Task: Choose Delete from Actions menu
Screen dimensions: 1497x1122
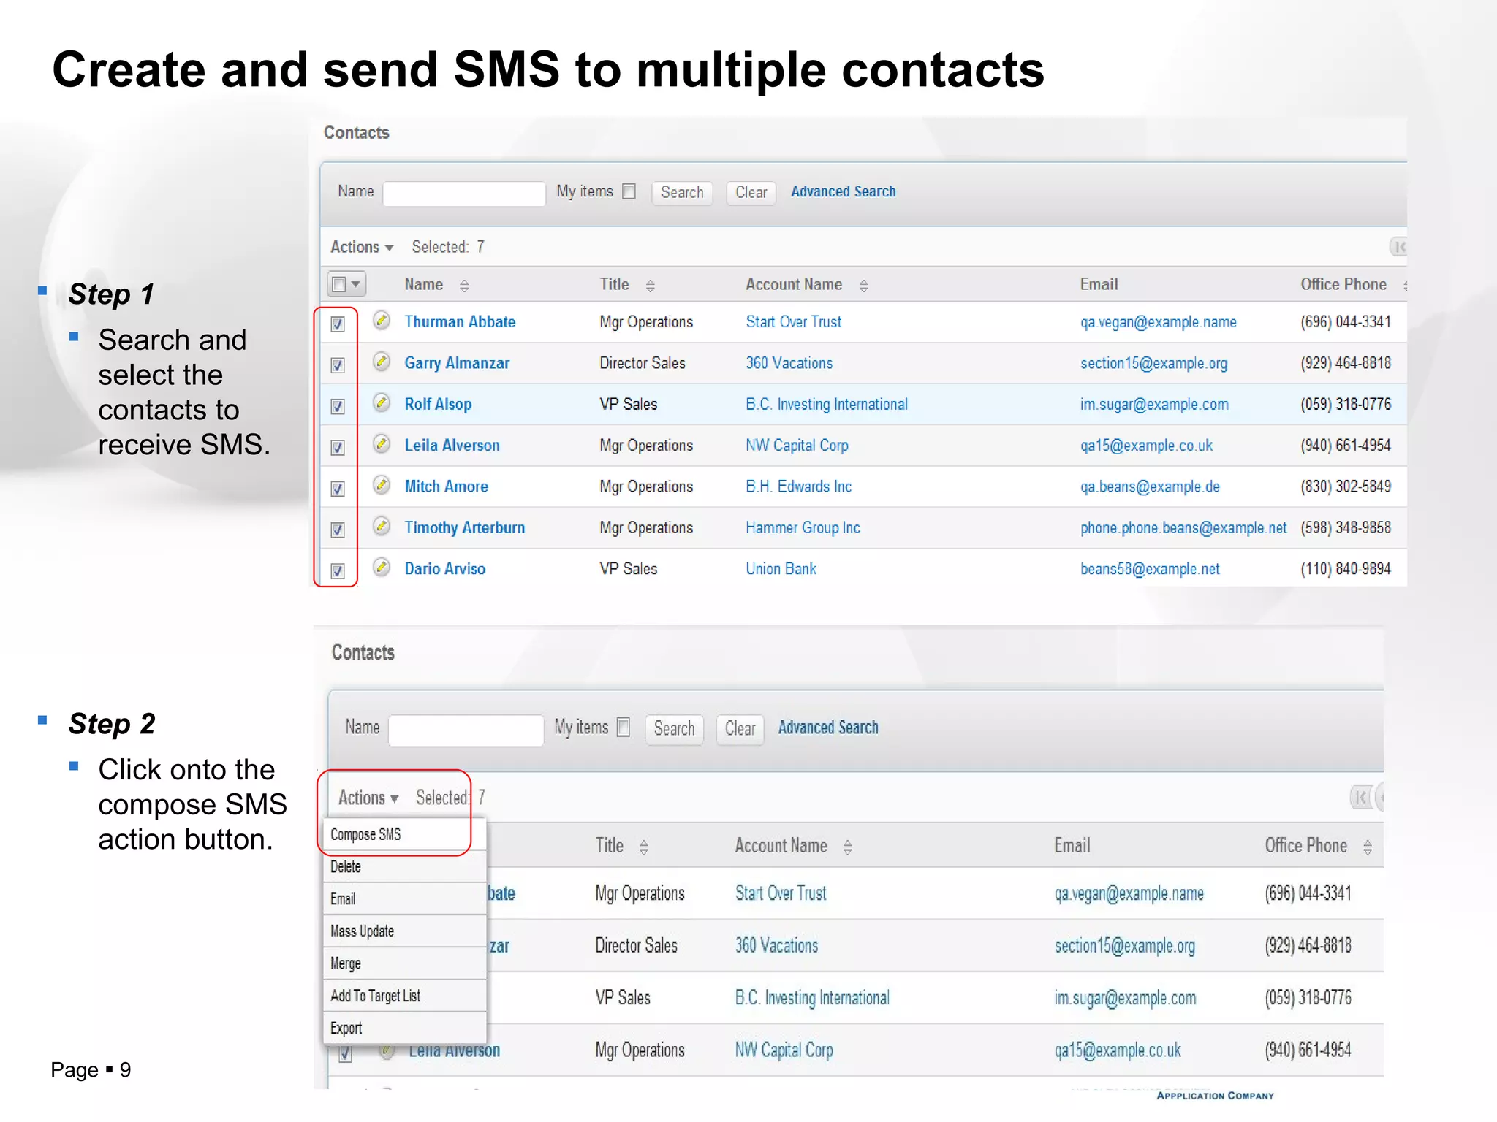Action: coord(405,867)
